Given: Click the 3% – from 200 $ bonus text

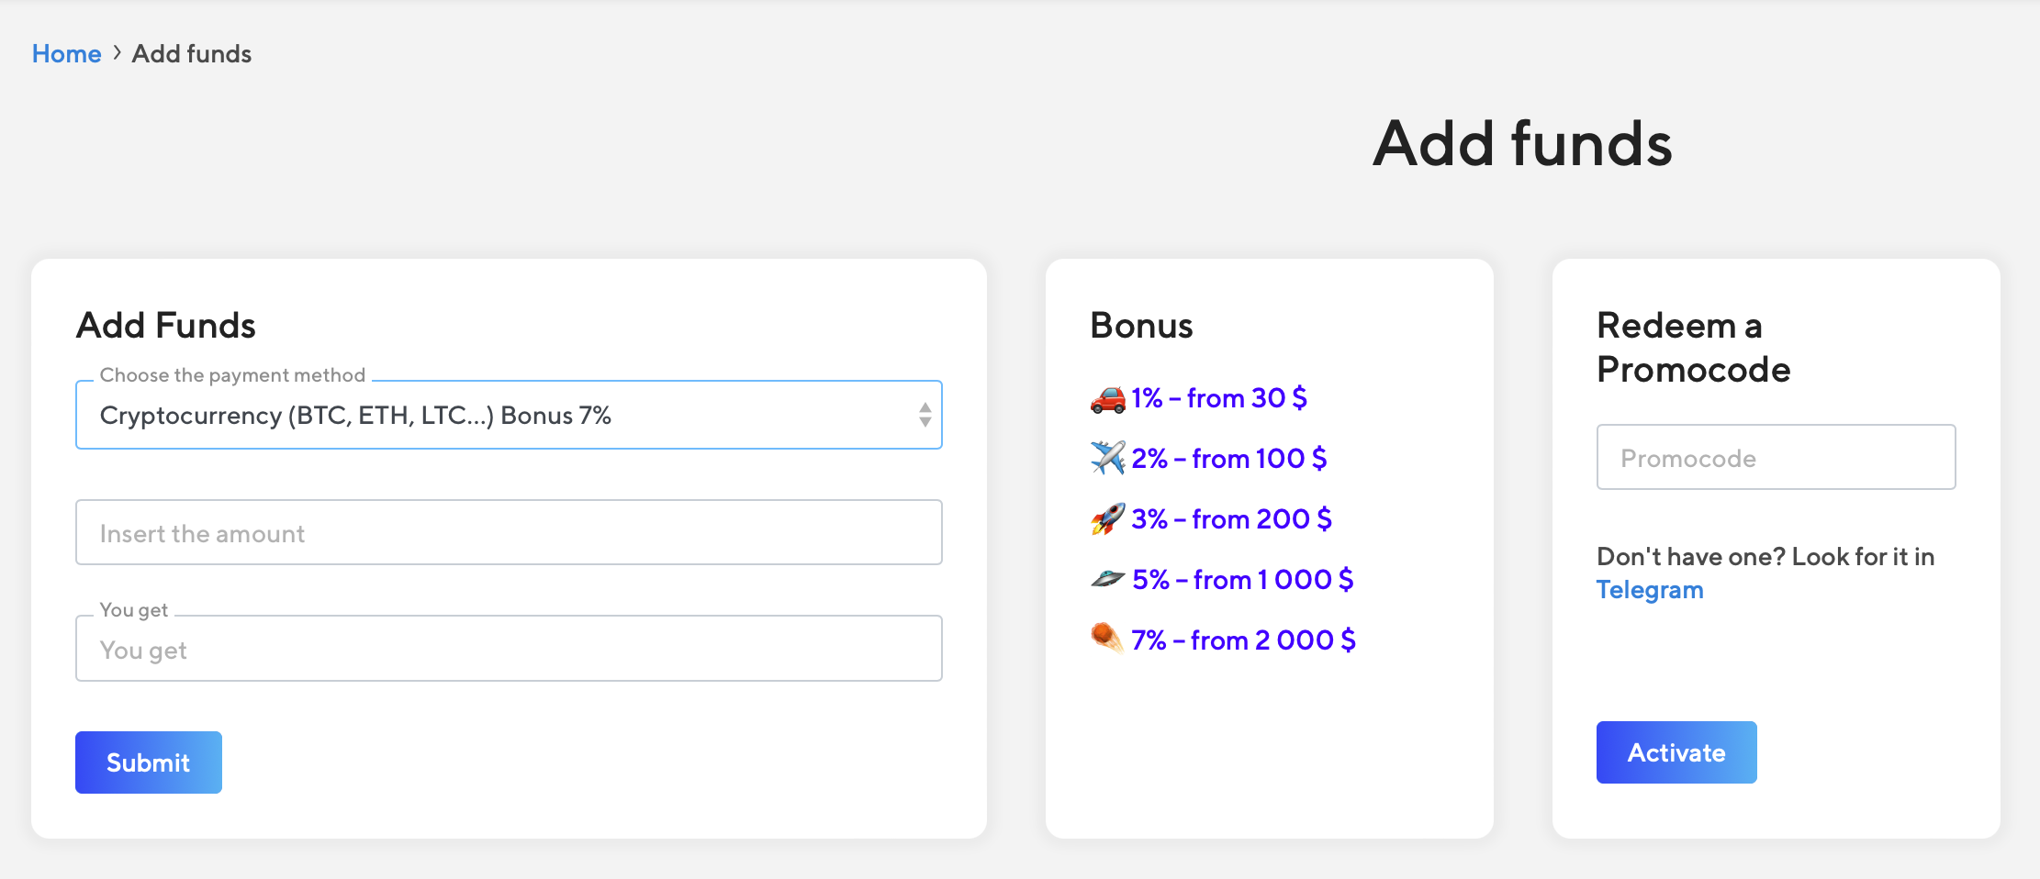Looking at the screenshot, I should [x=1231, y=519].
